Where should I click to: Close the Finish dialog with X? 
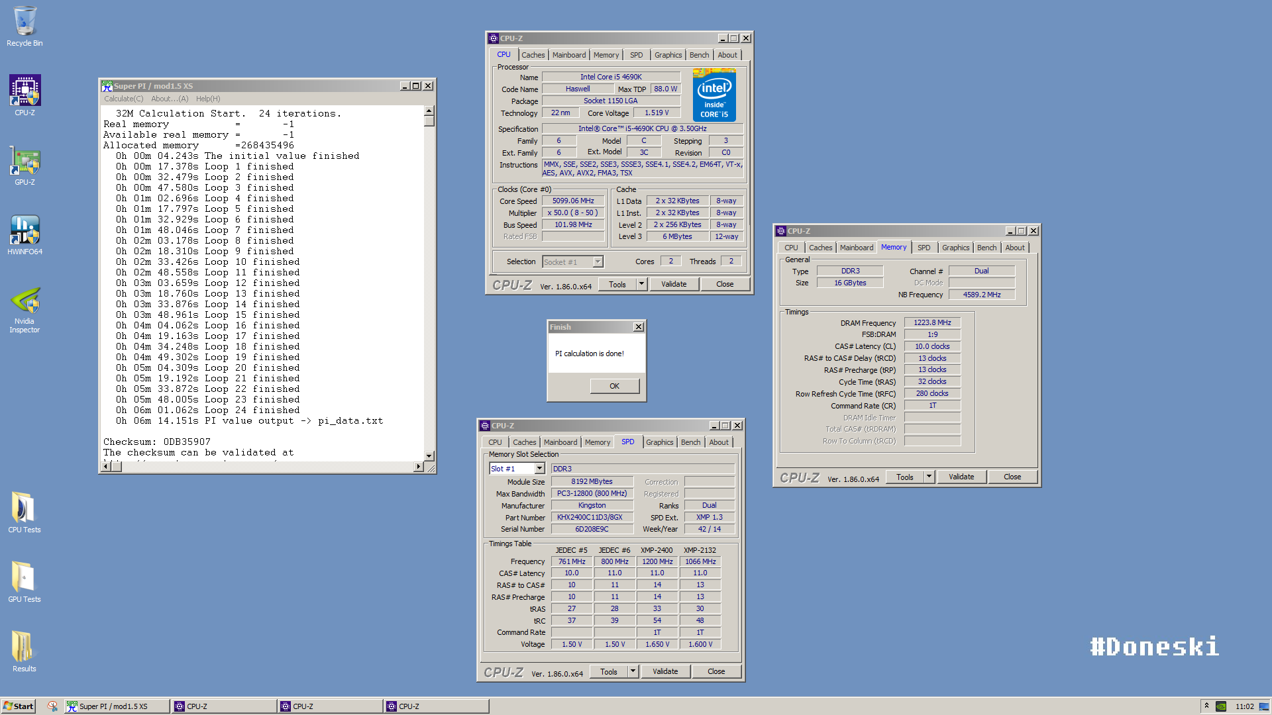coord(638,327)
